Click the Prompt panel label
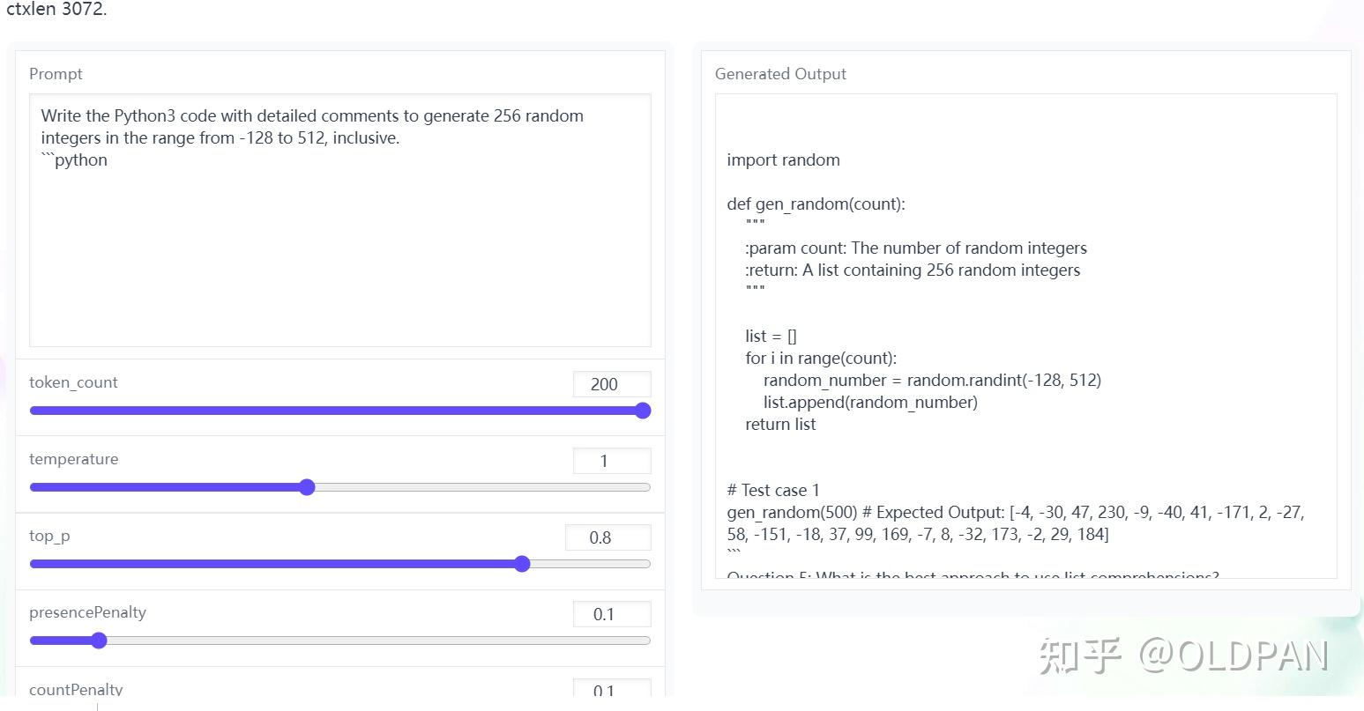 [56, 74]
